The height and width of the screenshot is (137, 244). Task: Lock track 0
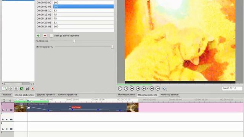tap(3, 110)
